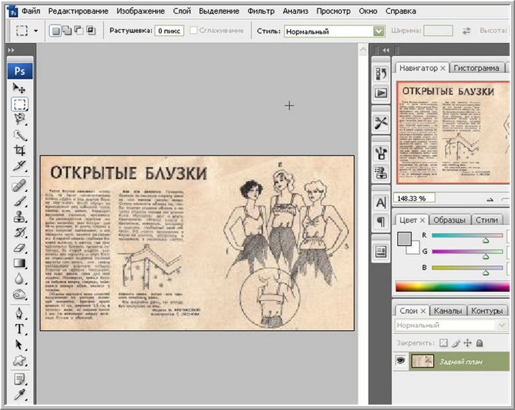Open the Фильтр menu
This screenshot has width=515, height=410.
click(x=260, y=11)
